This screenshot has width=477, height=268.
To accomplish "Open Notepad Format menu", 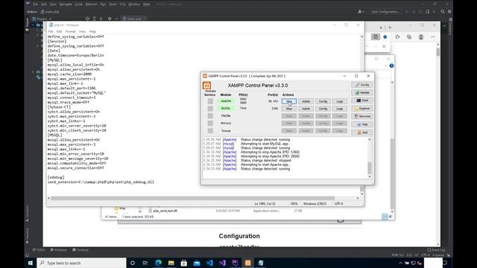I will click(x=70, y=31).
